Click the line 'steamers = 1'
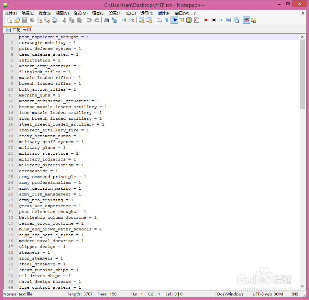The width and height of the screenshot is (309, 300). 35,252
